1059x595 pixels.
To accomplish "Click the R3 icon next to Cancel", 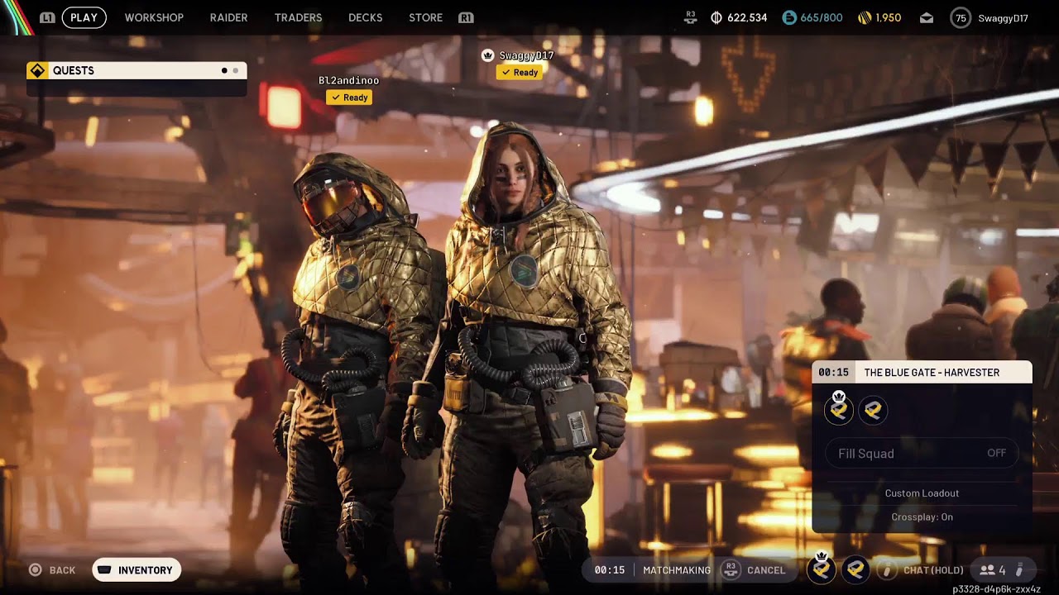I will point(731,570).
